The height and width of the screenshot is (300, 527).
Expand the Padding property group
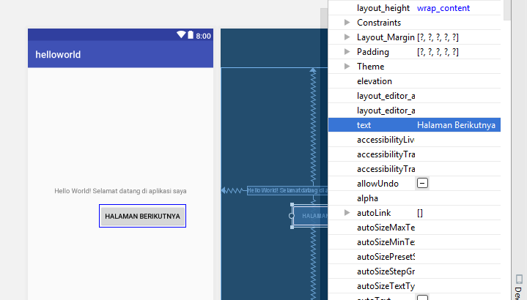coord(347,52)
